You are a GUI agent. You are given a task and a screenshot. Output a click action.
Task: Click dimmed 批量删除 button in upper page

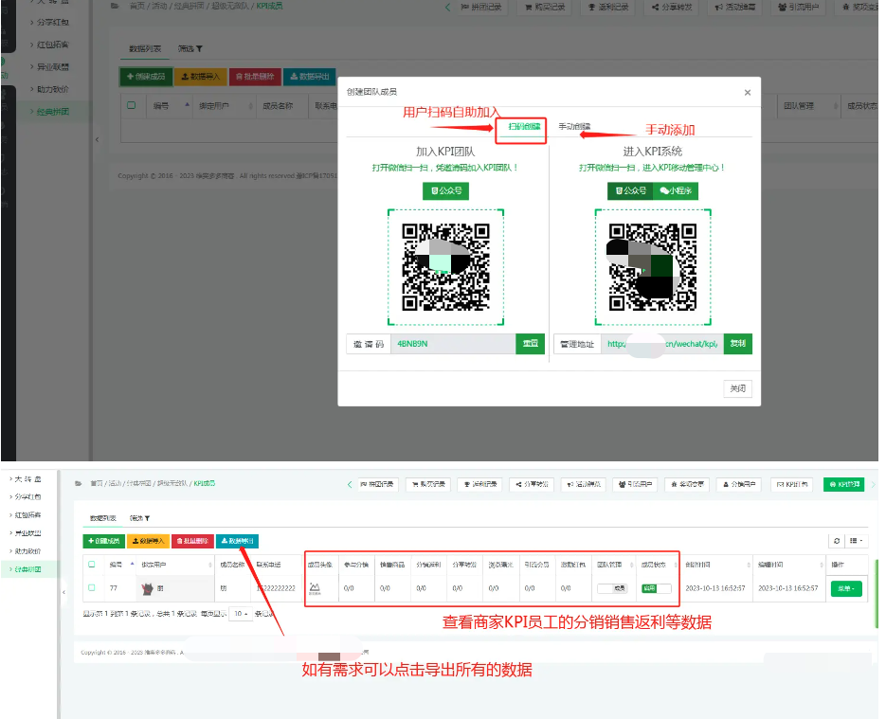tap(255, 76)
